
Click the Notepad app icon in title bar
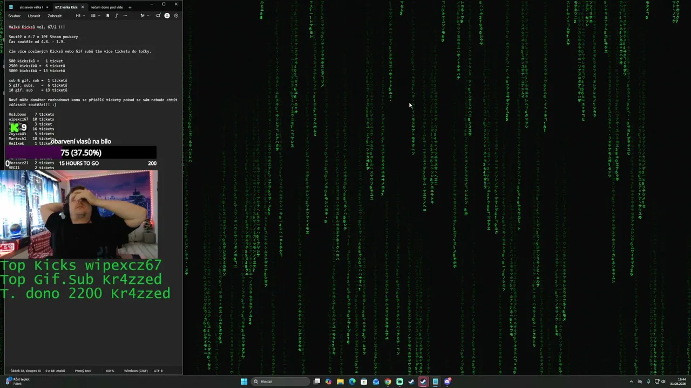(x=11, y=7)
